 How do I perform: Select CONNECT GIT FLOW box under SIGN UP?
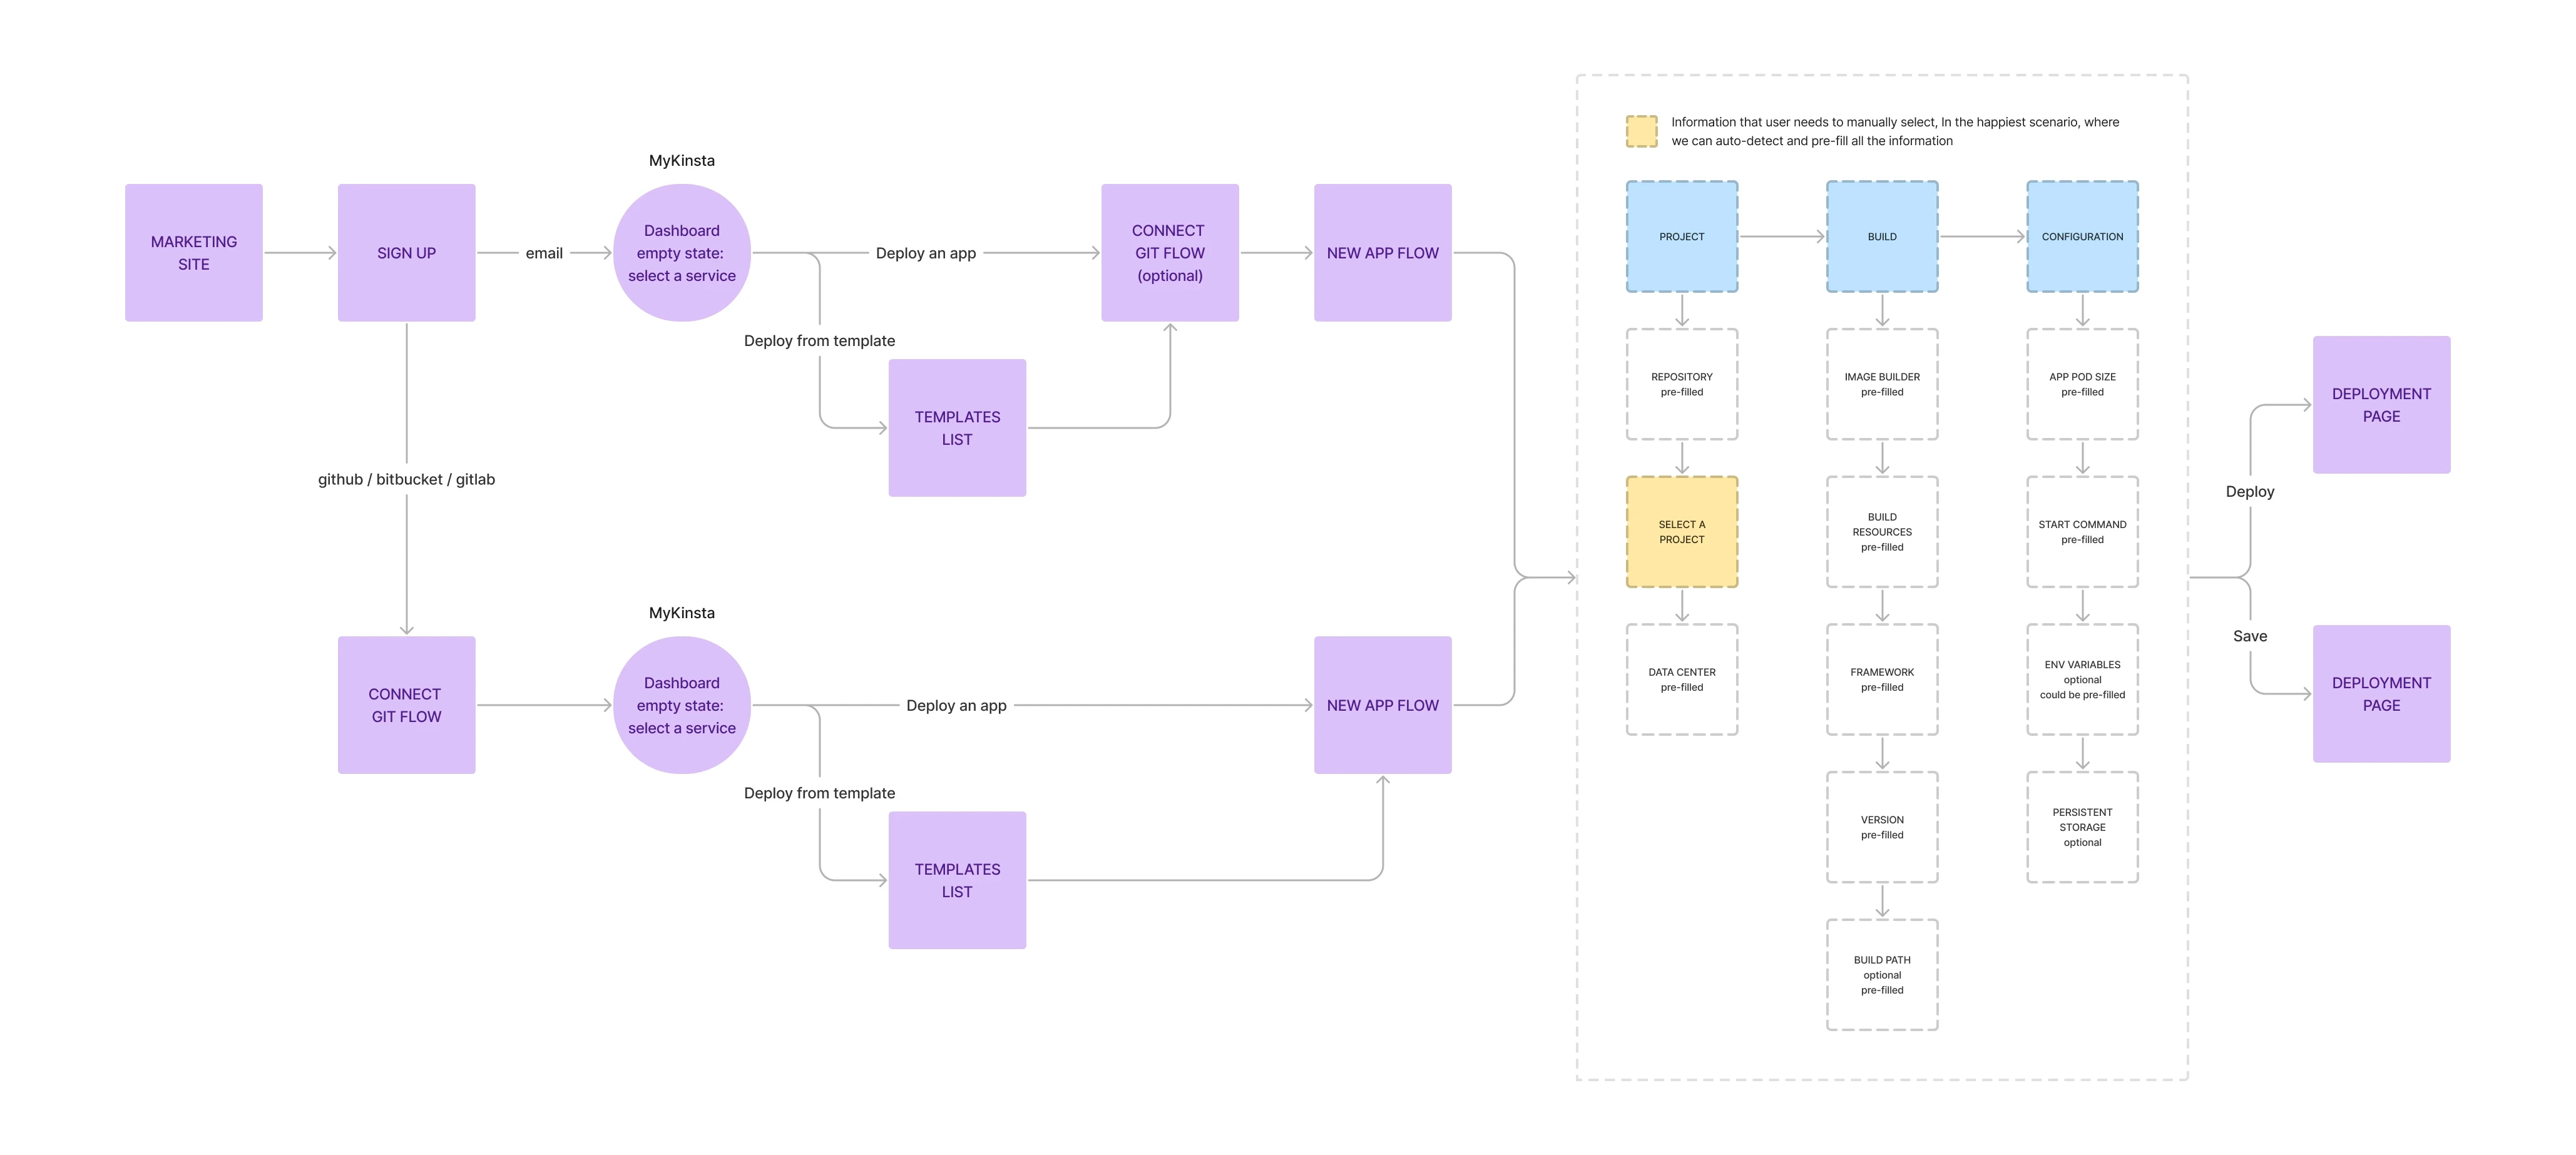point(406,705)
